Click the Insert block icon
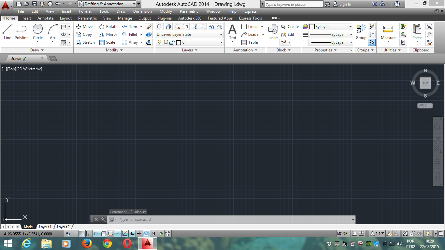This screenshot has height=250, width=445. pos(273,32)
